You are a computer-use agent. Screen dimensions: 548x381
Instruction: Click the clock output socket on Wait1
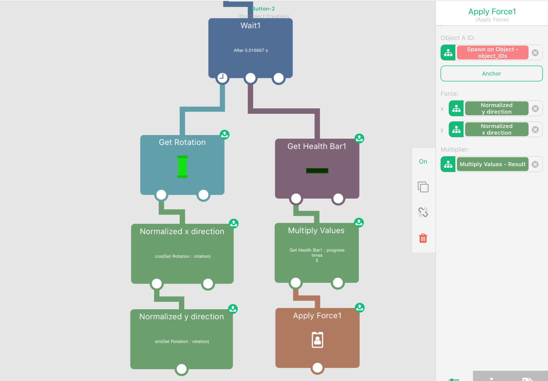tap(222, 78)
